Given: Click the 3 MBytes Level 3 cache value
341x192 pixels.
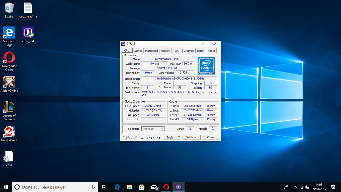Looking at the screenshot, I should click(x=192, y=119).
